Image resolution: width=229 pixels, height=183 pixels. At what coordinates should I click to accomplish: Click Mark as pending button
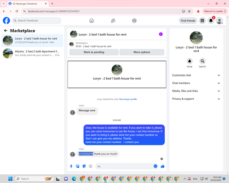[x=94, y=52]
